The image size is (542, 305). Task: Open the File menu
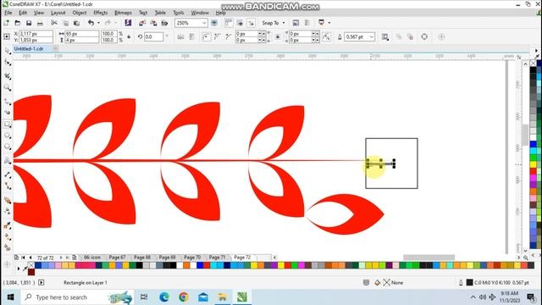(x=8, y=13)
